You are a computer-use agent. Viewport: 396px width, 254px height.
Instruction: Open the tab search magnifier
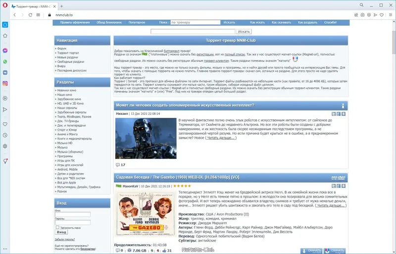point(362,5)
